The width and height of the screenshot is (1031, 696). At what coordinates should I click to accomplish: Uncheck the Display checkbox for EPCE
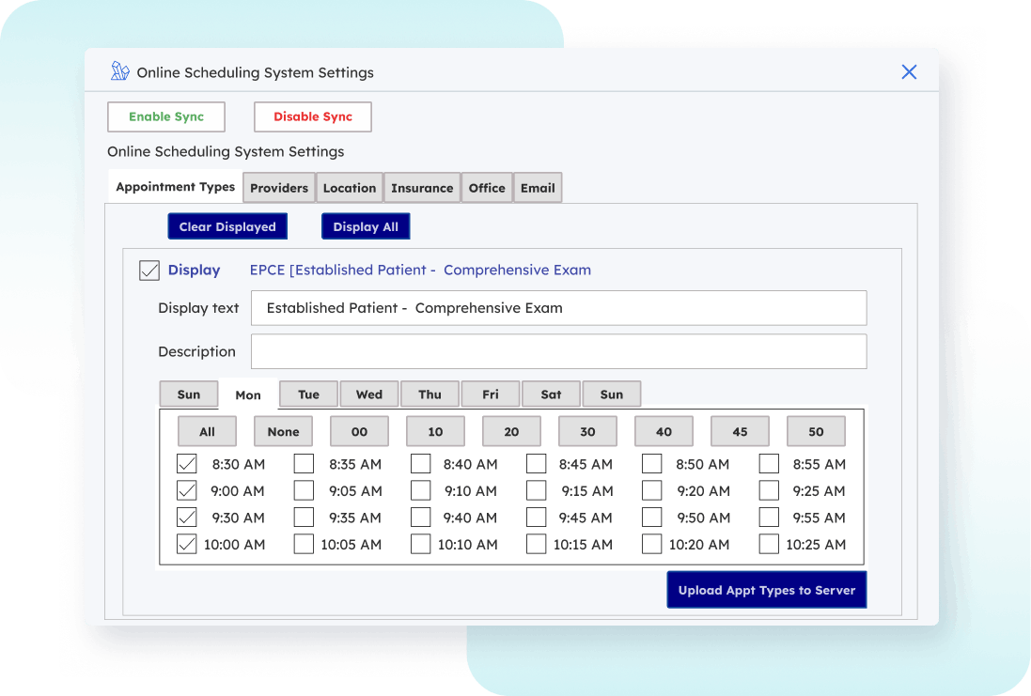tap(149, 271)
